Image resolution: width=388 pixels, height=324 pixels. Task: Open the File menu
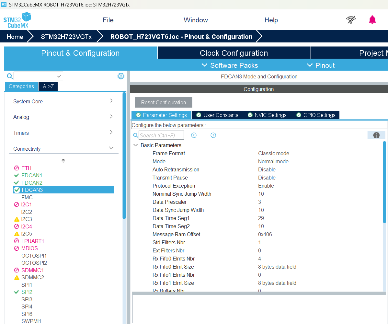108,20
